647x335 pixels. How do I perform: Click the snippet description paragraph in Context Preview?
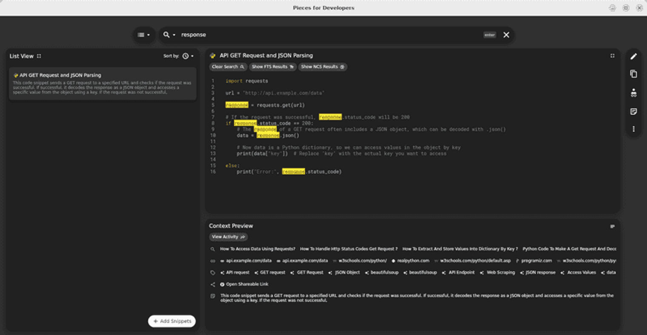tap(417, 298)
